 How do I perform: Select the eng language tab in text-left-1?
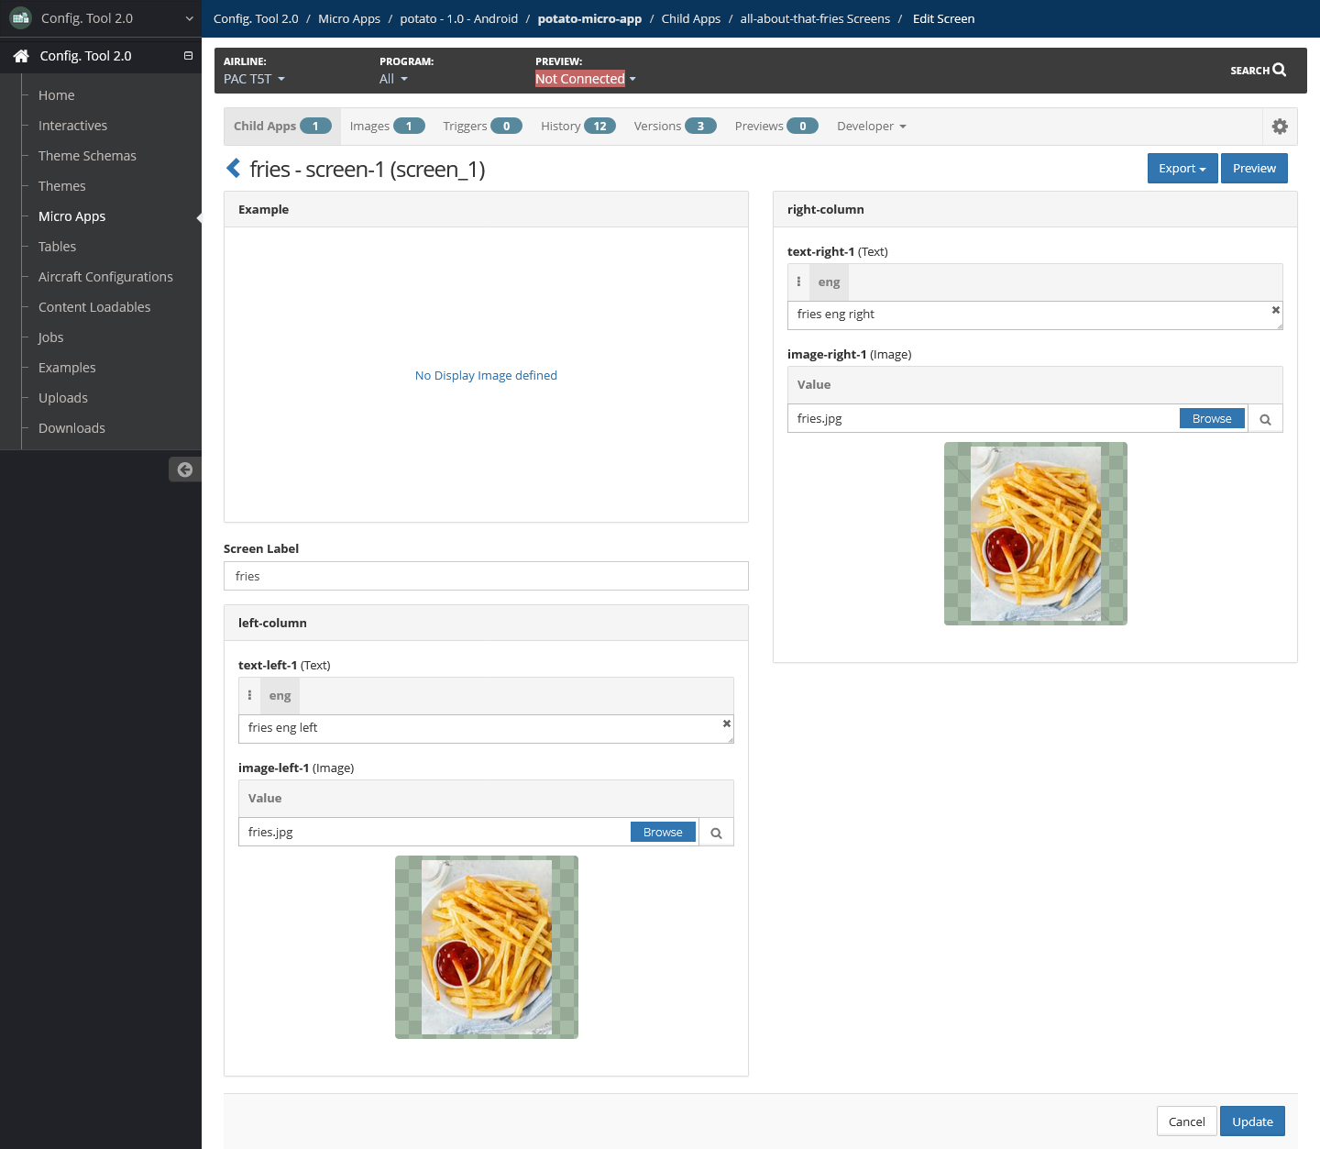point(280,696)
